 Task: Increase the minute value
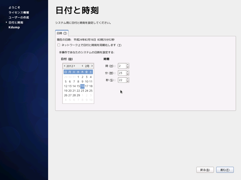click(x=128, y=72)
